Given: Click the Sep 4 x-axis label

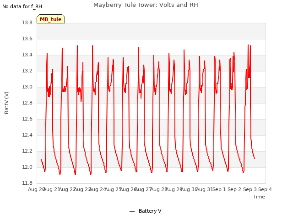Looking at the screenshot, I should coord(265,189).
